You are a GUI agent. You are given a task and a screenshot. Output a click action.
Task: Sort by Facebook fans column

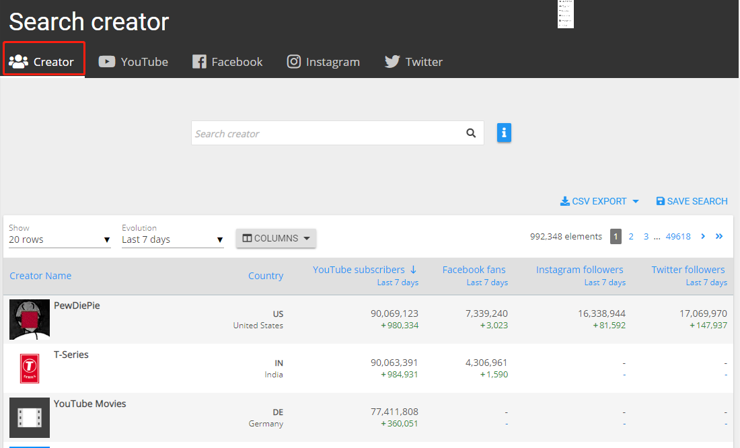point(474,270)
